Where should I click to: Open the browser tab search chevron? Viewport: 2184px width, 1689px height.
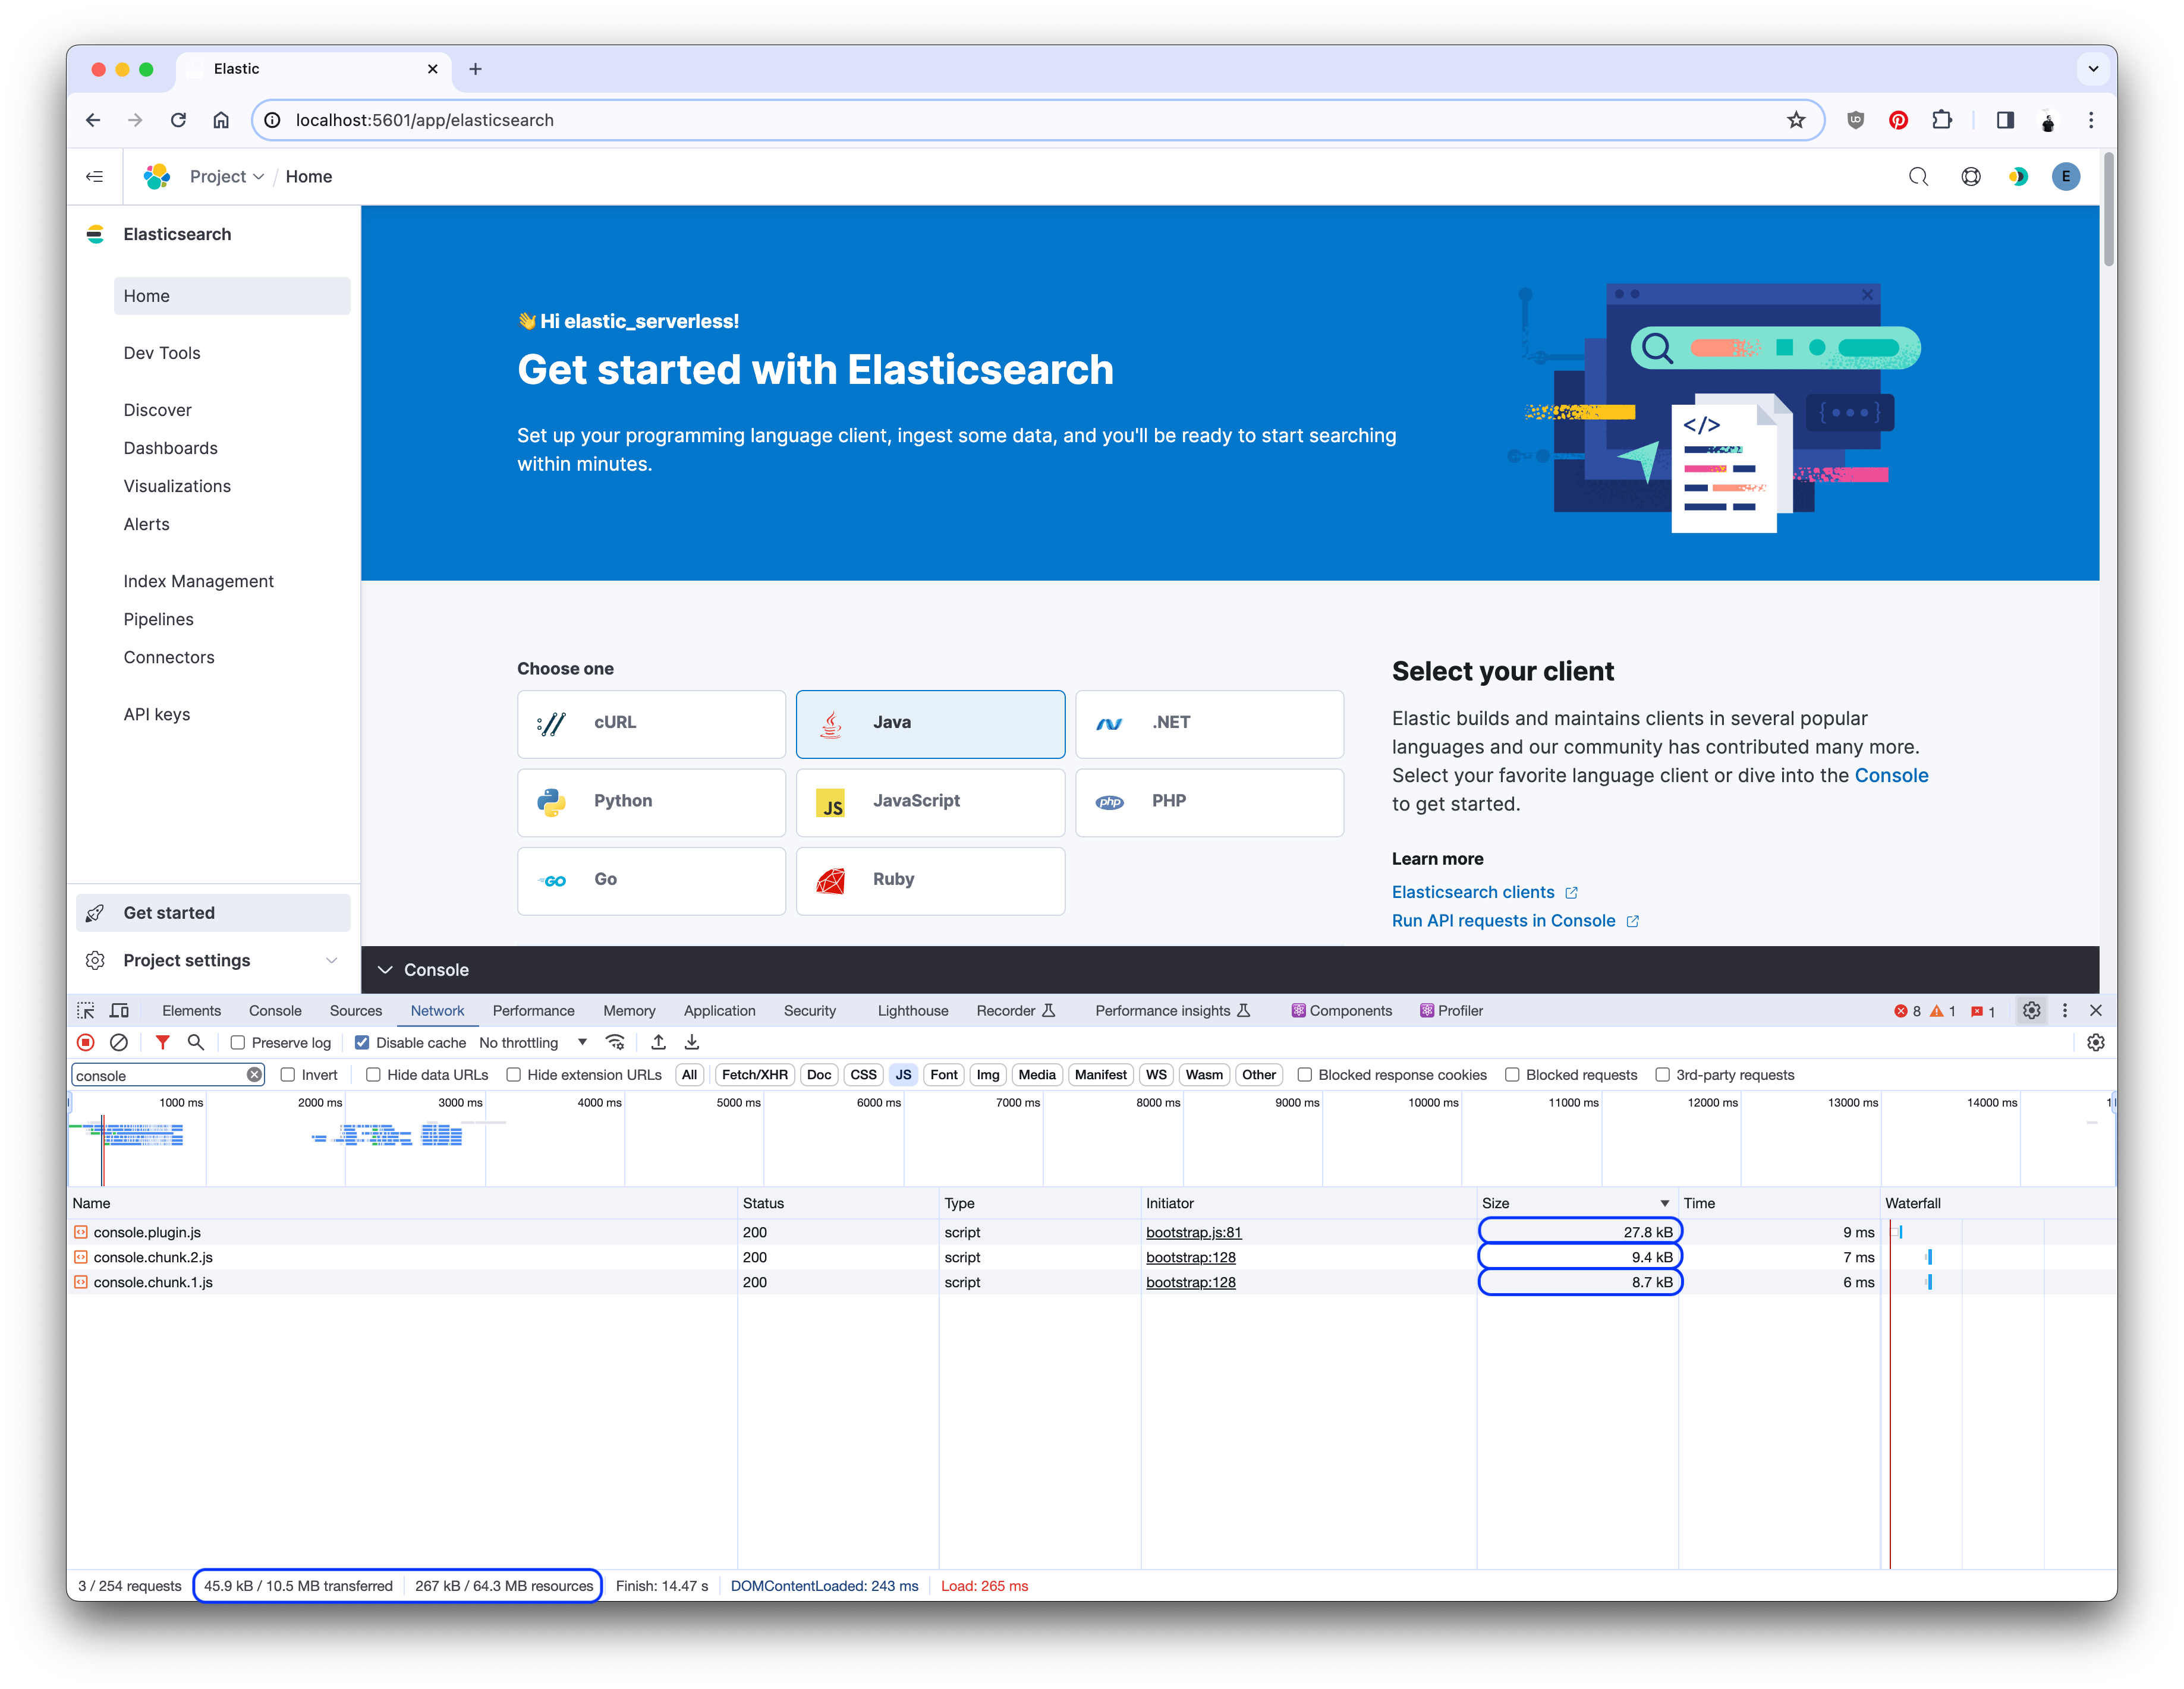pos(2093,69)
